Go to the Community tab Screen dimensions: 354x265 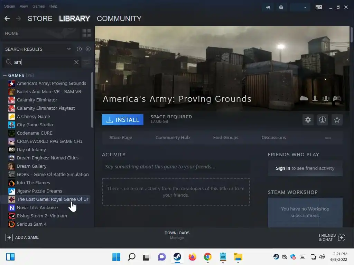119,19
